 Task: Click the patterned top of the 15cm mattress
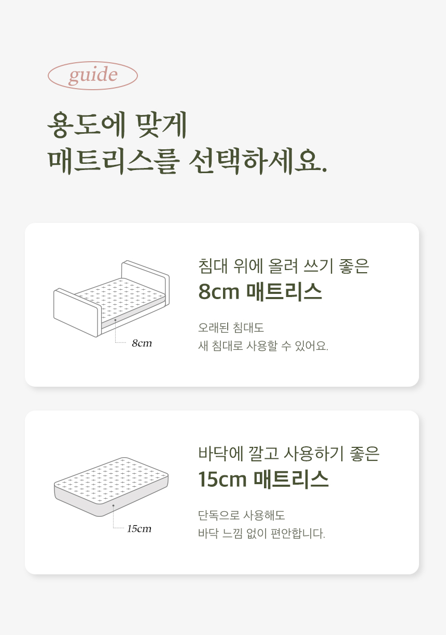coord(111,477)
